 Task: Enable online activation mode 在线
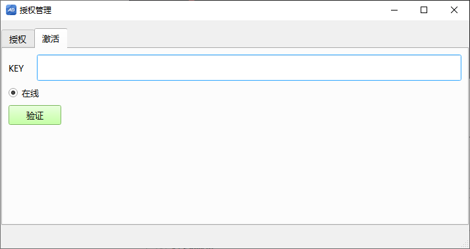coord(13,93)
